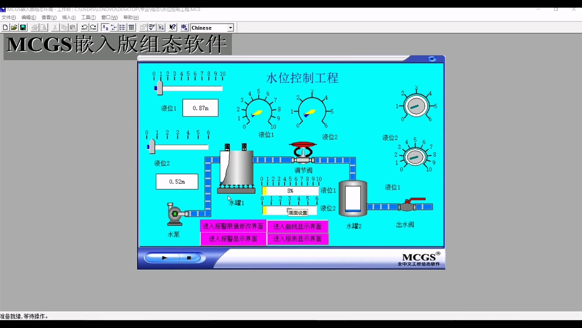Viewport: 582px width, 328px height.
Task: Click the checkmark project-check icon
Action: tap(152, 27)
